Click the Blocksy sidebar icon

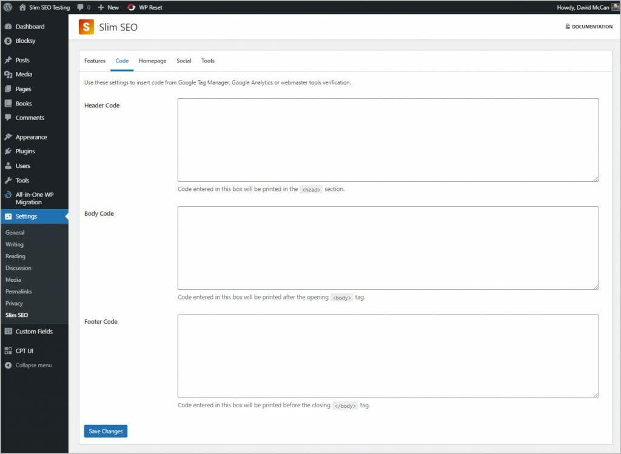pos(8,41)
